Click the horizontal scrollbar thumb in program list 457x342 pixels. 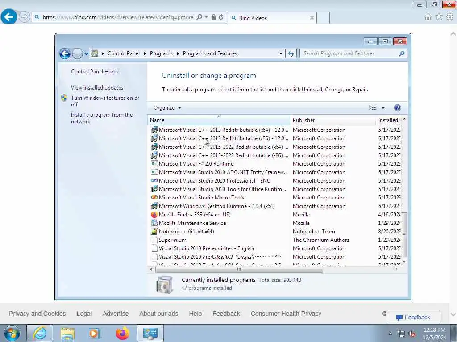click(x=239, y=269)
